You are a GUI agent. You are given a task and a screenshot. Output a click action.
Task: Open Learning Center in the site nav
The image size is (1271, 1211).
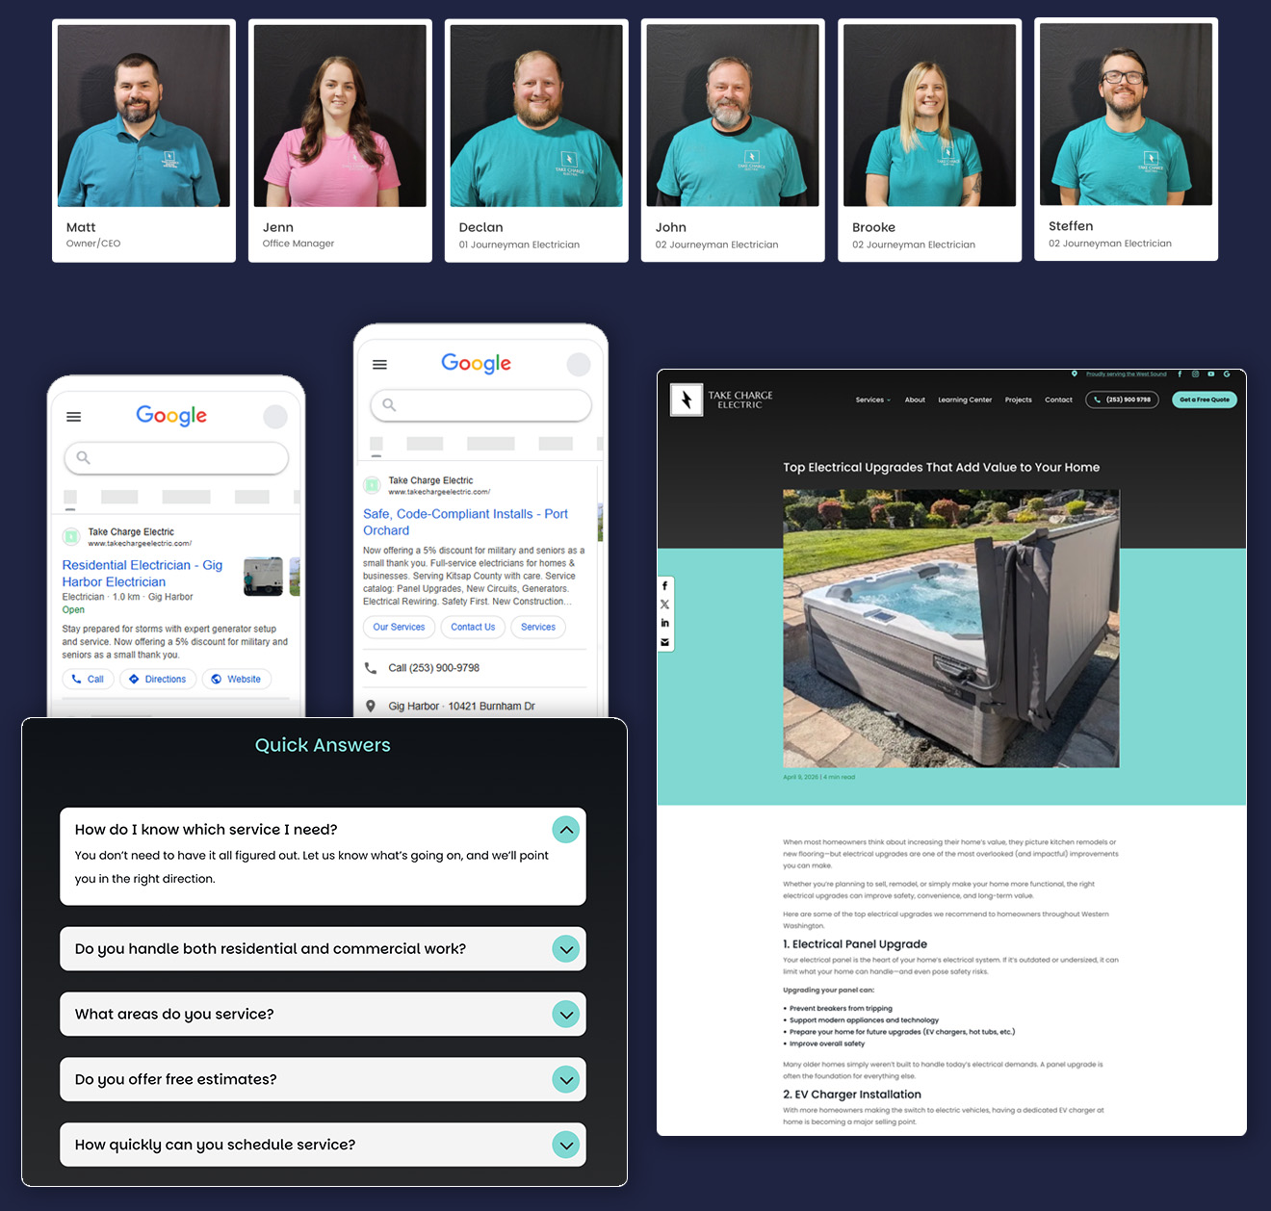click(965, 399)
